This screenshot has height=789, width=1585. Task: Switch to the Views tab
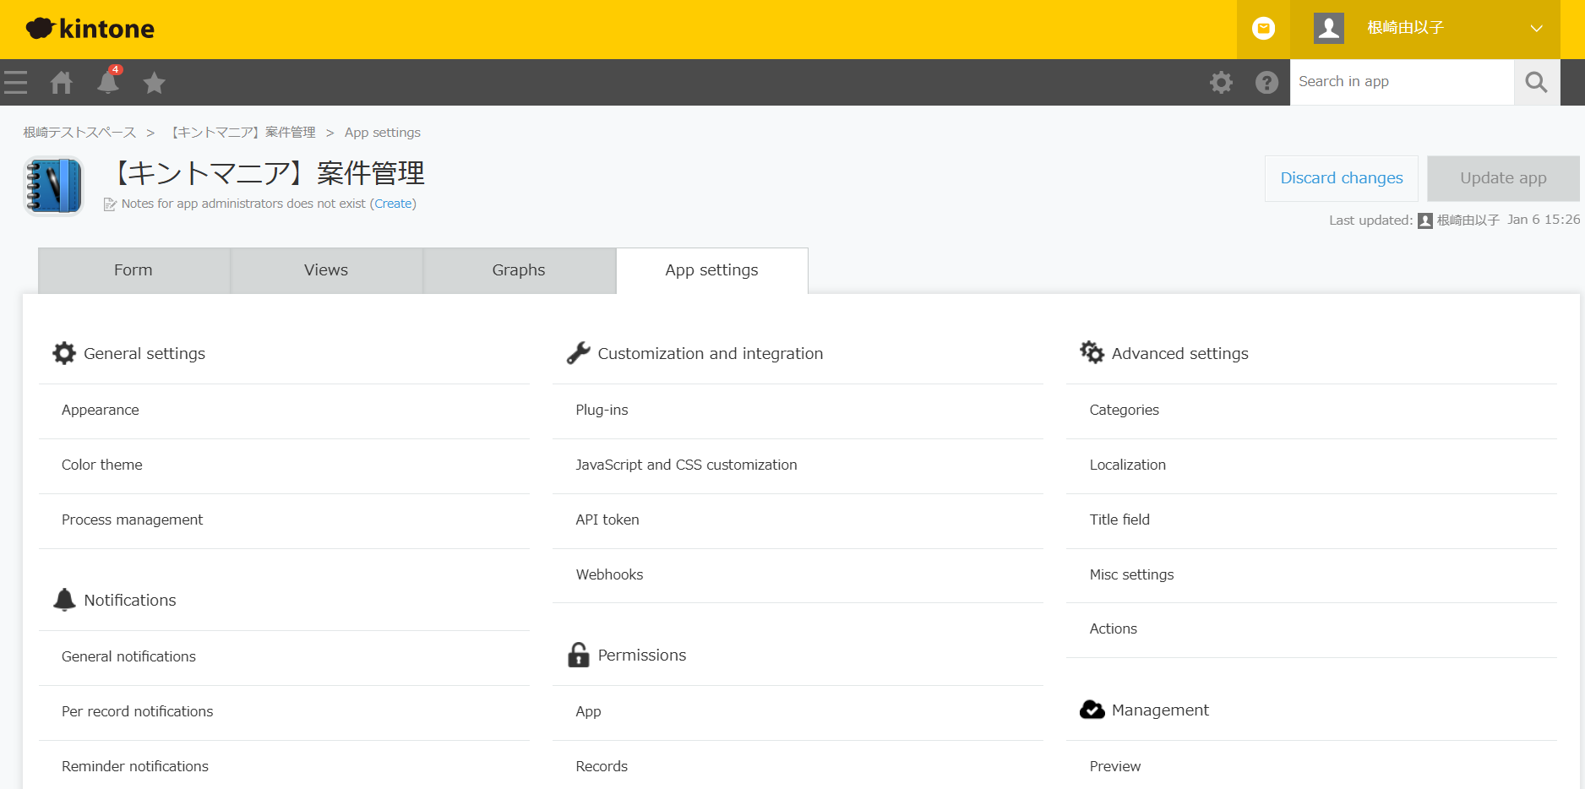[326, 270]
